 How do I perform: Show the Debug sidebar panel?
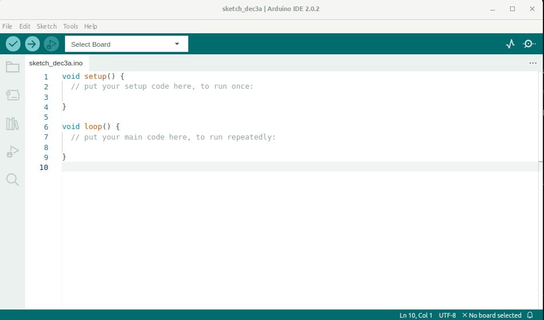tap(12, 152)
